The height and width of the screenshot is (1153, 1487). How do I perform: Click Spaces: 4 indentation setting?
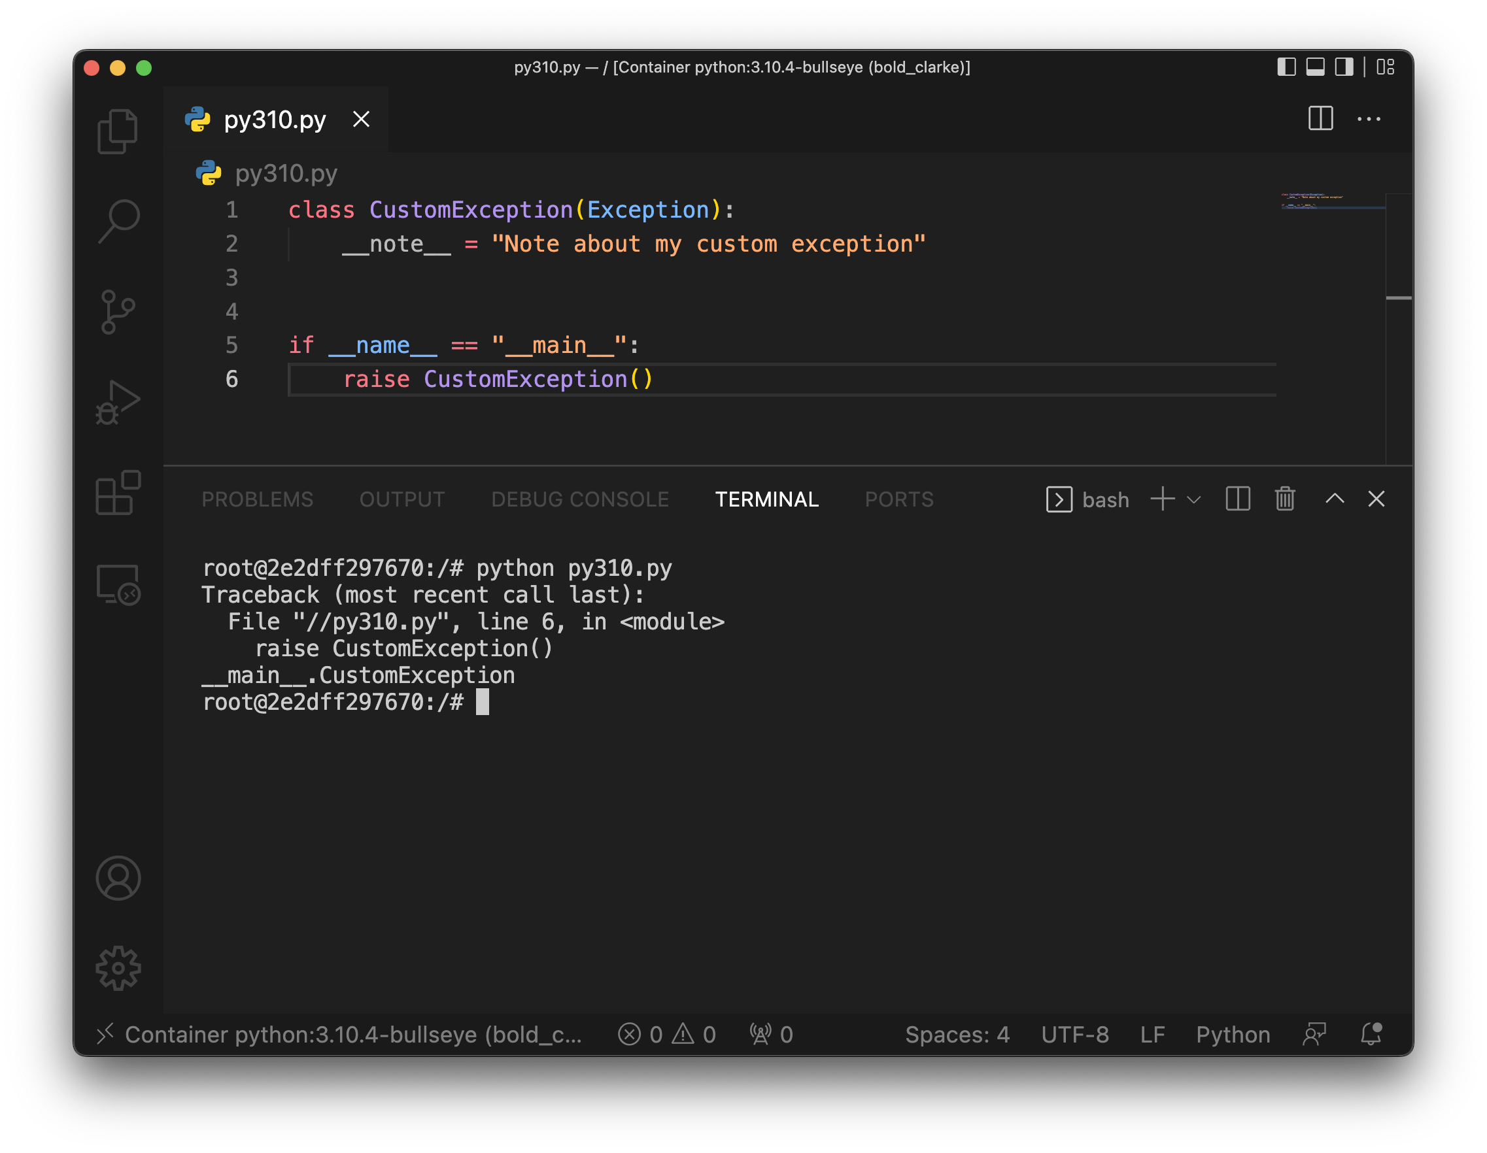(957, 1035)
